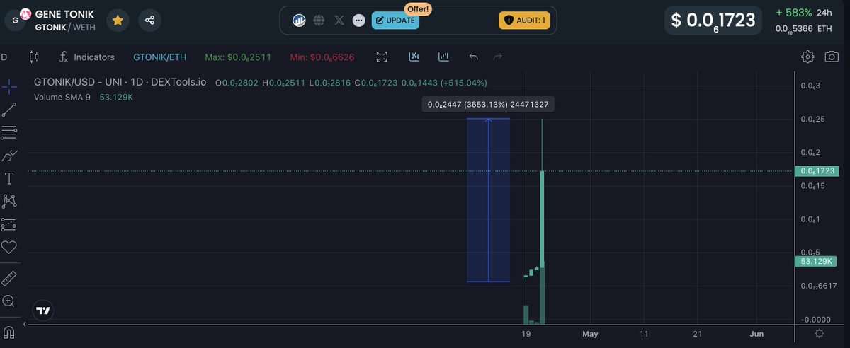850x348 pixels.
Task: Open the Fibonacci retracement tool
Action: [9, 132]
